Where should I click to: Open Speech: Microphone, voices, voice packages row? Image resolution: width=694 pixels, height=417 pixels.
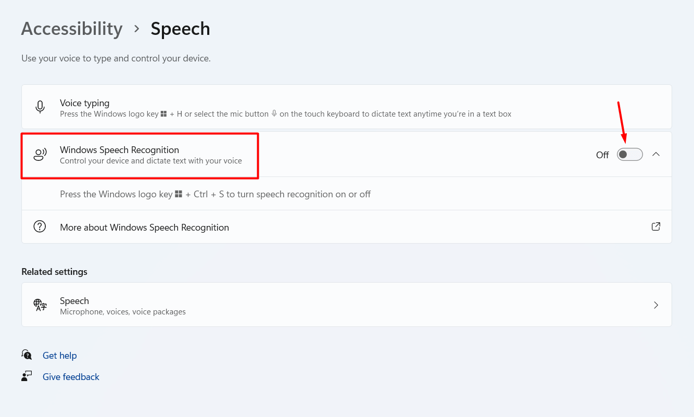[312, 305]
